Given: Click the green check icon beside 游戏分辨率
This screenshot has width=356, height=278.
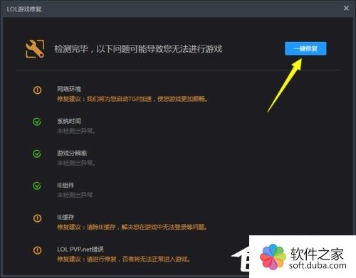Looking at the screenshot, I should click(37, 154).
